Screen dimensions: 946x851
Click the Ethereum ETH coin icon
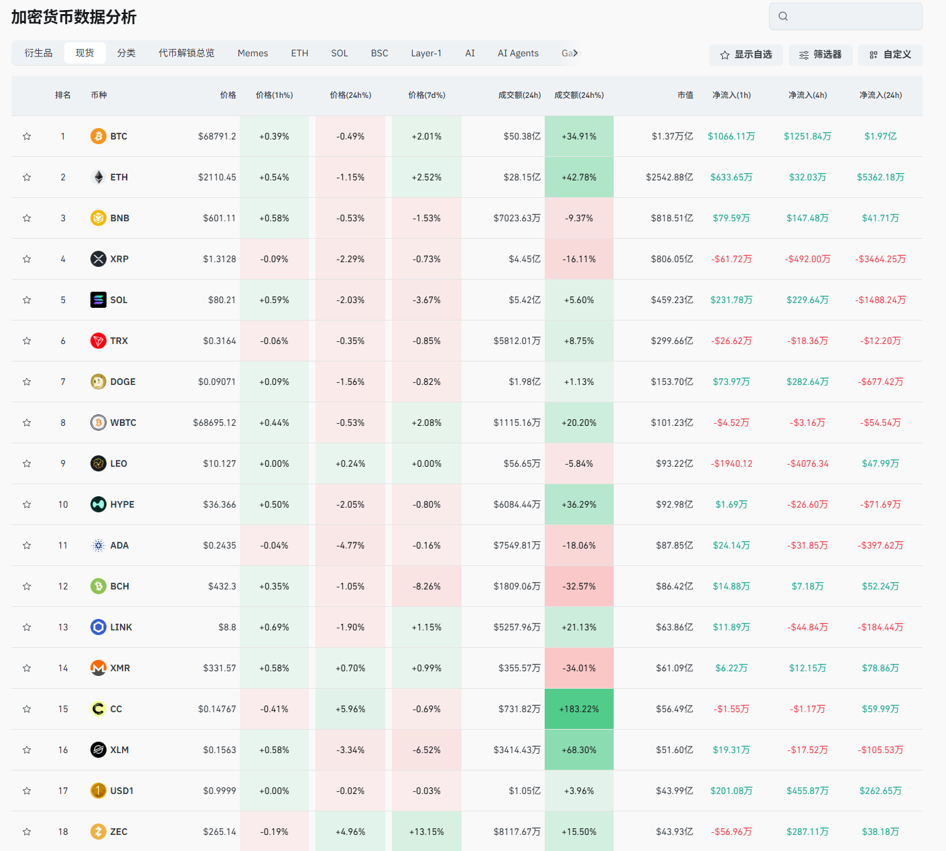[x=98, y=177]
